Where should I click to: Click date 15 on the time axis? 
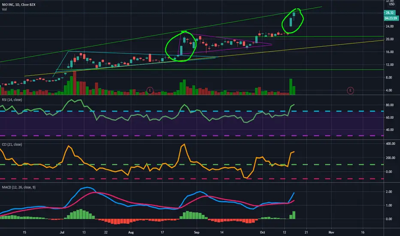[x=24, y=232]
